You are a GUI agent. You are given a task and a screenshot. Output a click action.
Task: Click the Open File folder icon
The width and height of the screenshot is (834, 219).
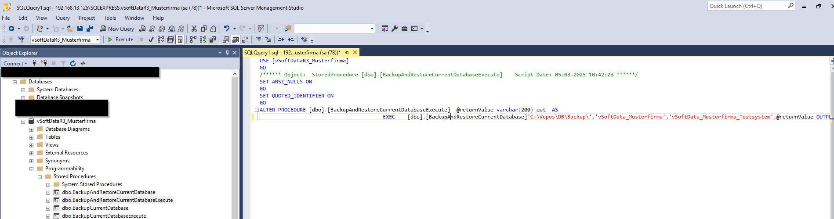click(x=70, y=29)
